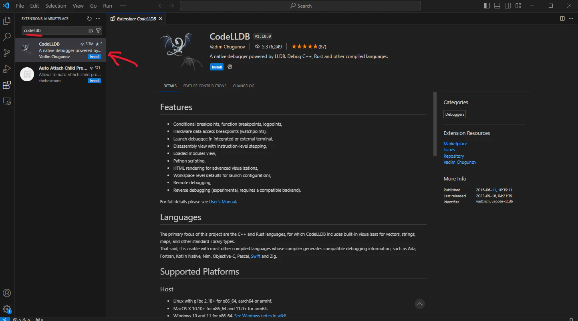578x321 pixels.
Task: Open editor more actions menu
Action: (x=571, y=18)
